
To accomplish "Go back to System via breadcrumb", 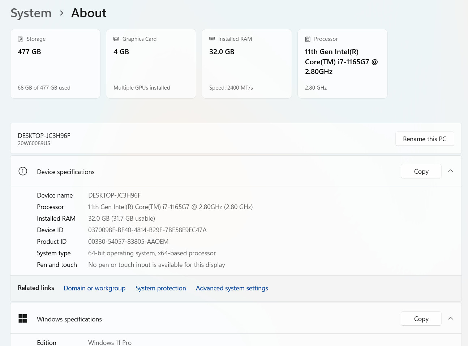I will (x=31, y=13).
